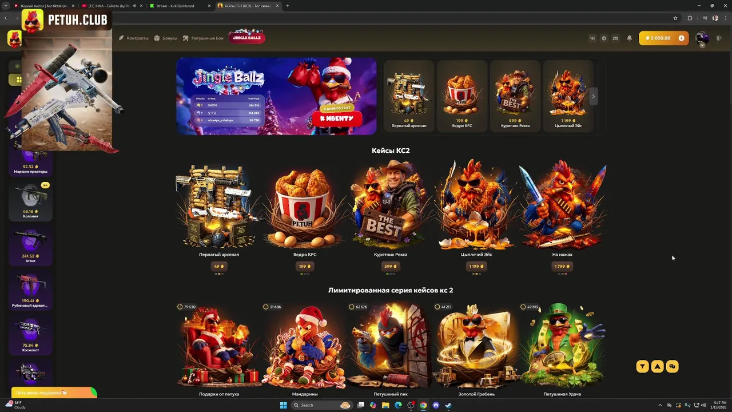The width and height of the screenshot is (732, 412).
Task: Open the yellow down-arrow floating button
Action: tap(643, 366)
